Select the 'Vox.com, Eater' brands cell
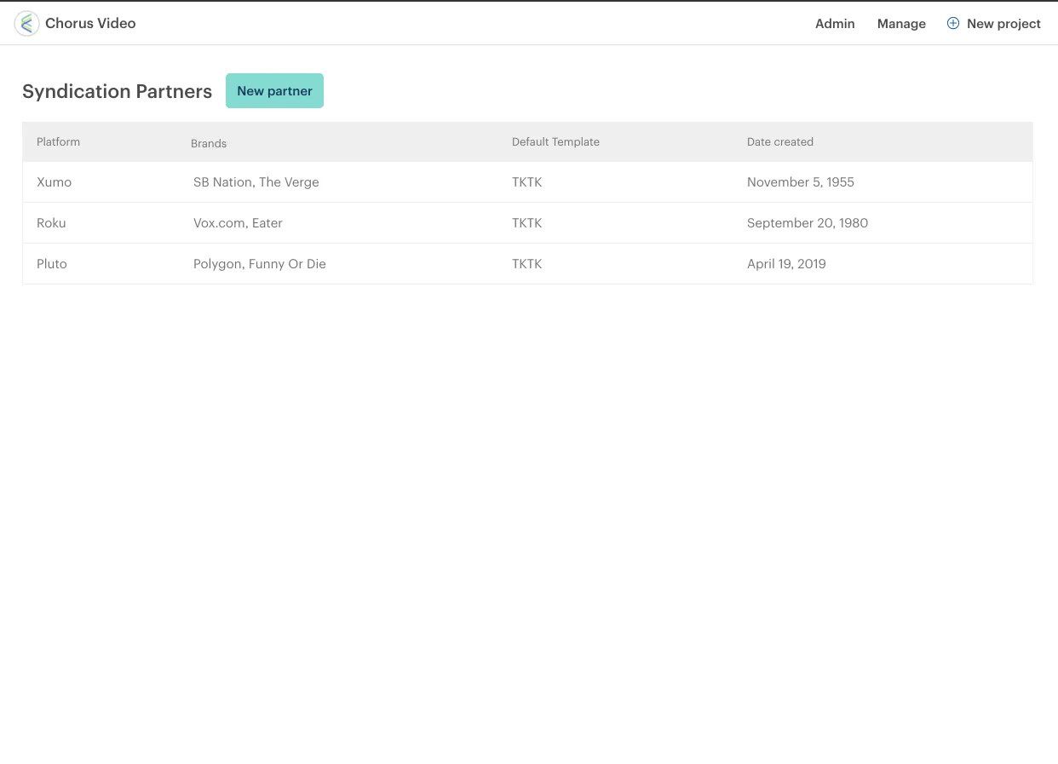 [238, 223]
